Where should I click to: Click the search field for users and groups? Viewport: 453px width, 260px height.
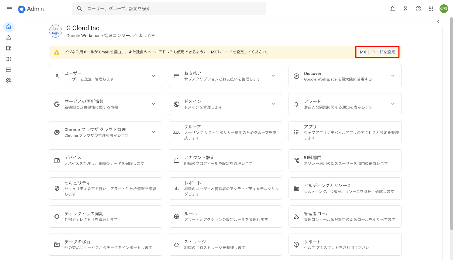pos(169,9)
